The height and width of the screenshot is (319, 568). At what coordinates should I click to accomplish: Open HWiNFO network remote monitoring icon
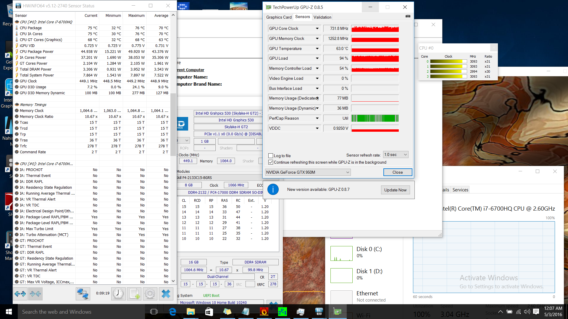pyautogui.click(x=83, y=294)
